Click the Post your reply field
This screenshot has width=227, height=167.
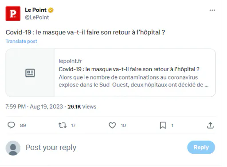(x=51, y=148)
